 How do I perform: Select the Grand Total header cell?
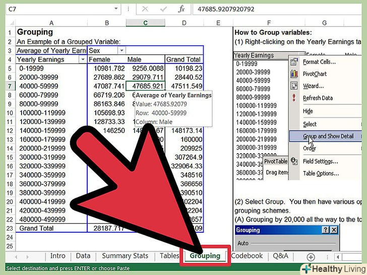184,59
